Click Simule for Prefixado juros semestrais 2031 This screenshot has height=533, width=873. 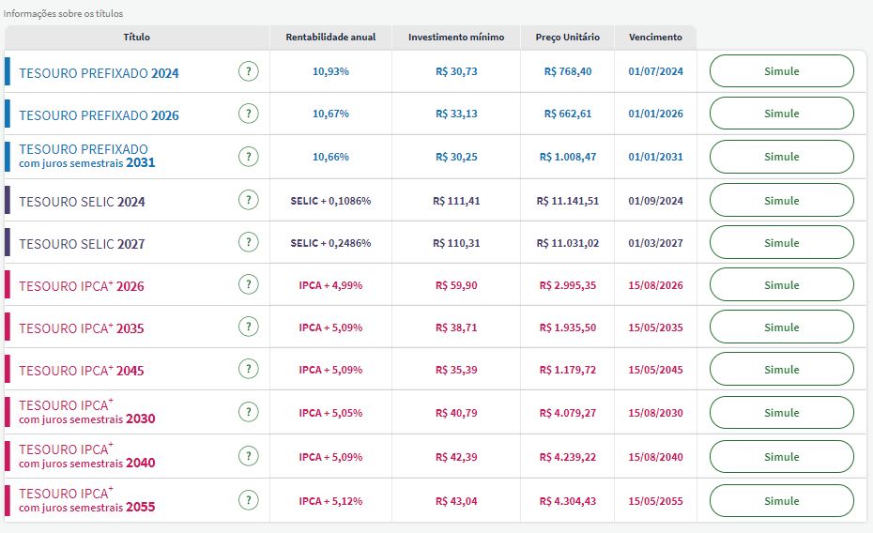point(782,157)
